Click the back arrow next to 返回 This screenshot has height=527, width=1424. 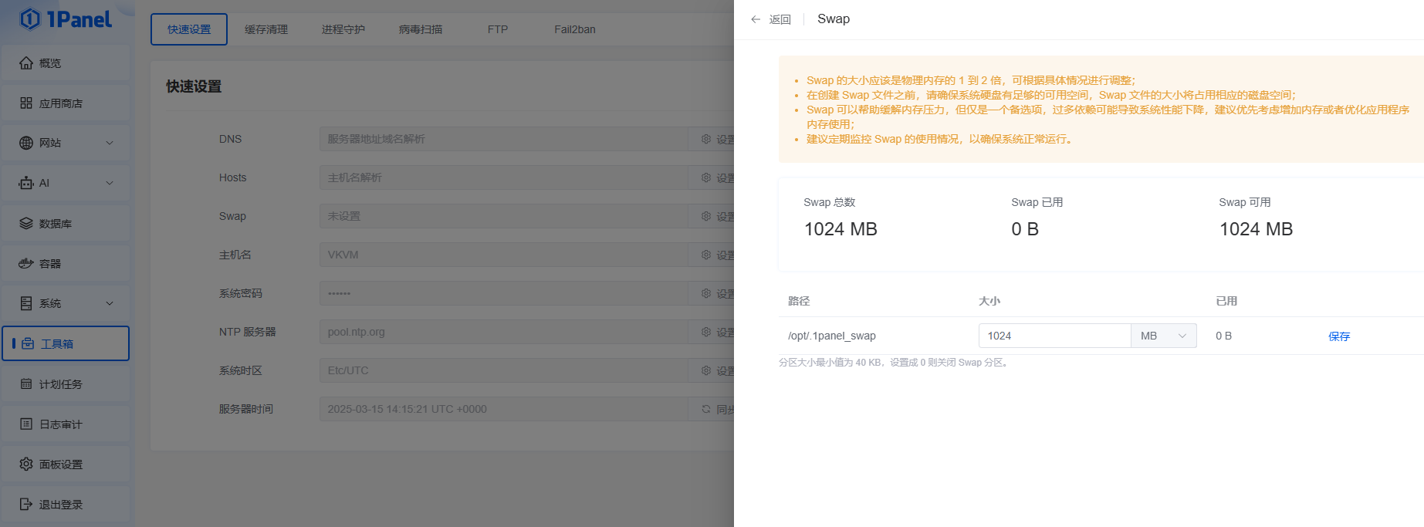click(x=756, y=19)
